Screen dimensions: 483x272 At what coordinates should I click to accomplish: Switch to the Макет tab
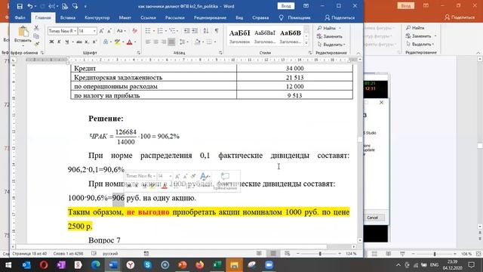[125, 17]
